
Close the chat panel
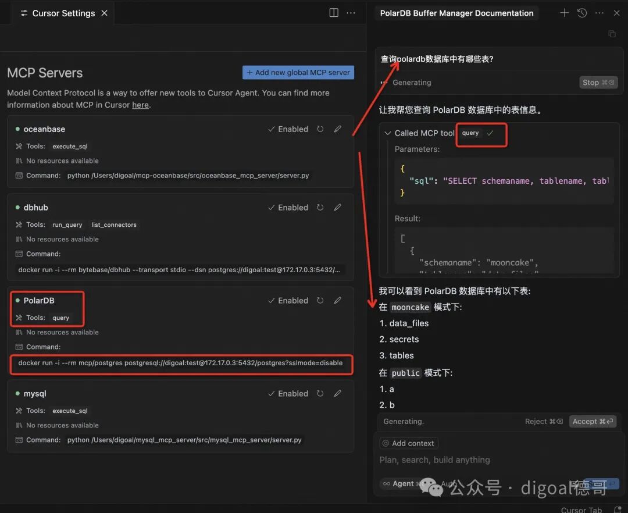click(x=617, y=13)
